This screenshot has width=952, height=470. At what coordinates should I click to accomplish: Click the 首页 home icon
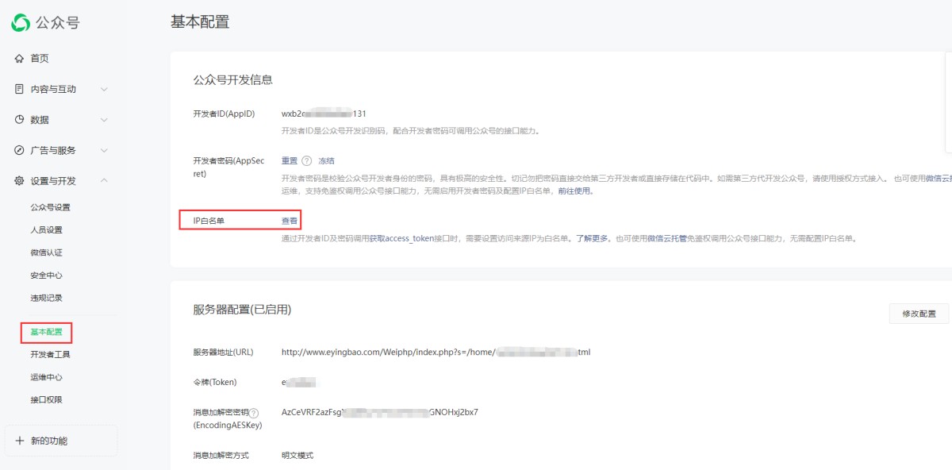[19, 59]
